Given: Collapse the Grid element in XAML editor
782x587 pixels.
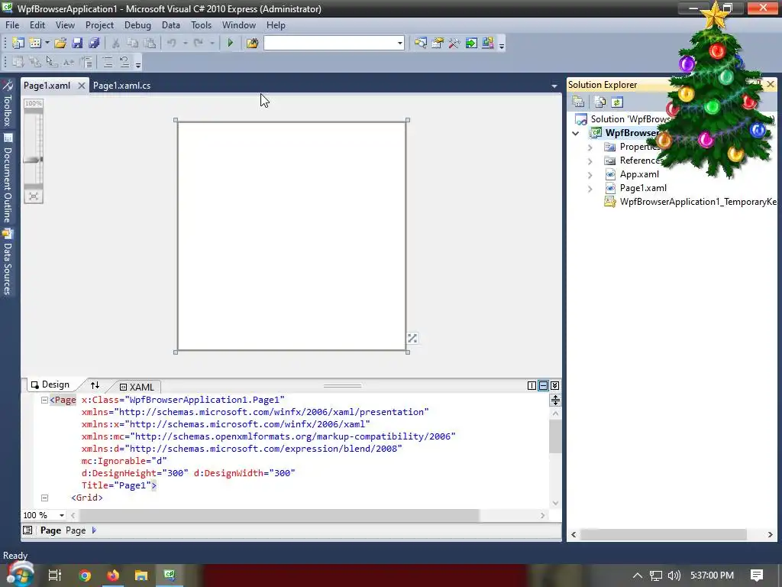Looking at the screenshot, I should [44, 498].
